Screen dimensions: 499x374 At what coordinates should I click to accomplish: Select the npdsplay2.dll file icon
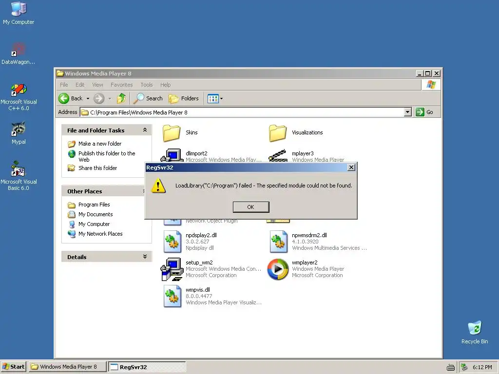172,242
